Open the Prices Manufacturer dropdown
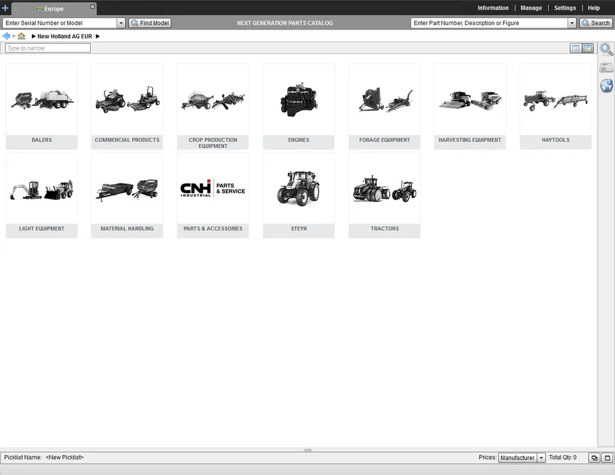The image size is (615, 475). (x=522, y=458)
